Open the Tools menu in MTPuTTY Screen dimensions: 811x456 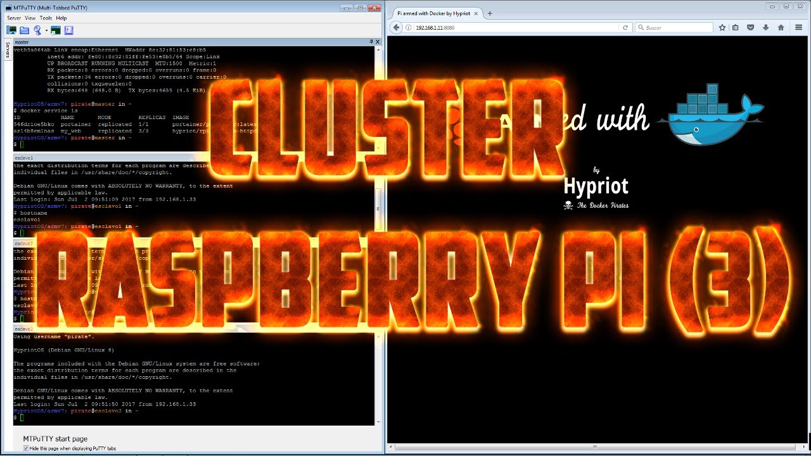(46, 18)
